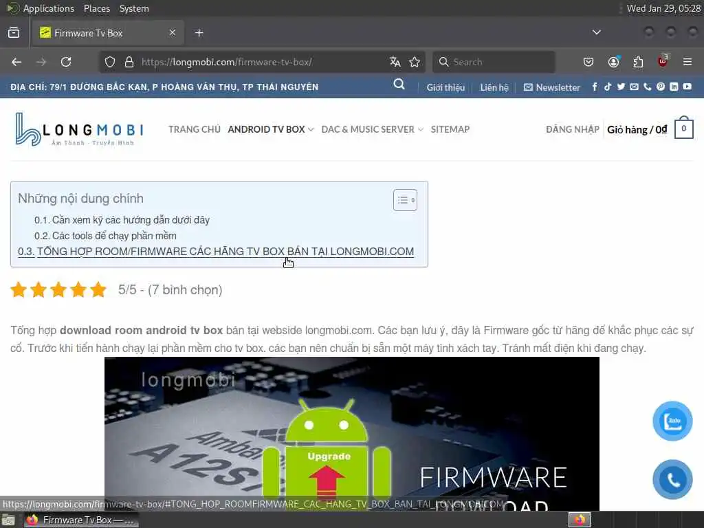Open the uBlock extension icon
704x528 pixels.
(x=663, y=61)
